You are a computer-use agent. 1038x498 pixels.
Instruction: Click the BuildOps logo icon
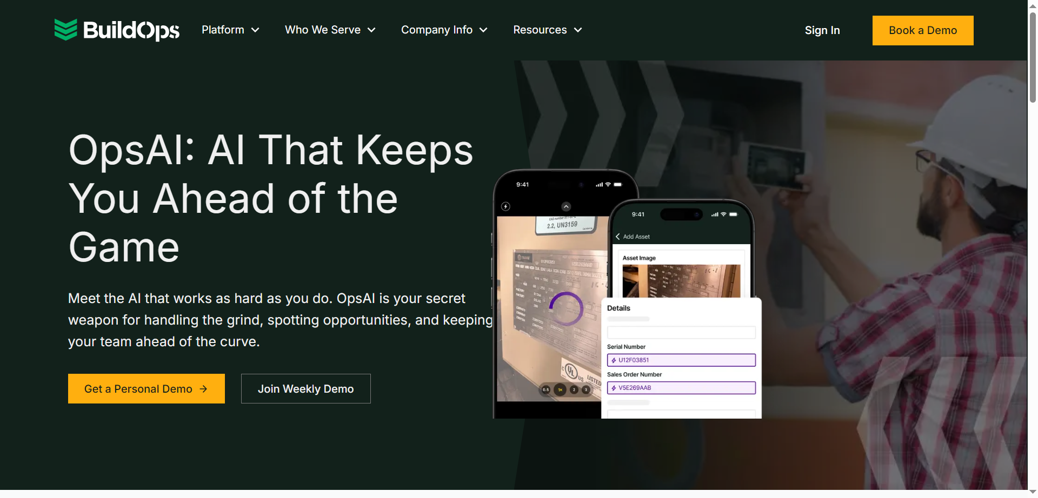pos(65,30)
